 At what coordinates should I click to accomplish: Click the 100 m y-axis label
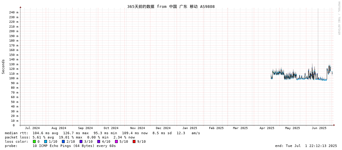pos(14,78)
